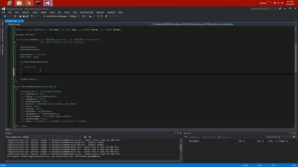298x167 pixels.
Task: Click the bookmark toolbar icon
Action: click(106, 17)
